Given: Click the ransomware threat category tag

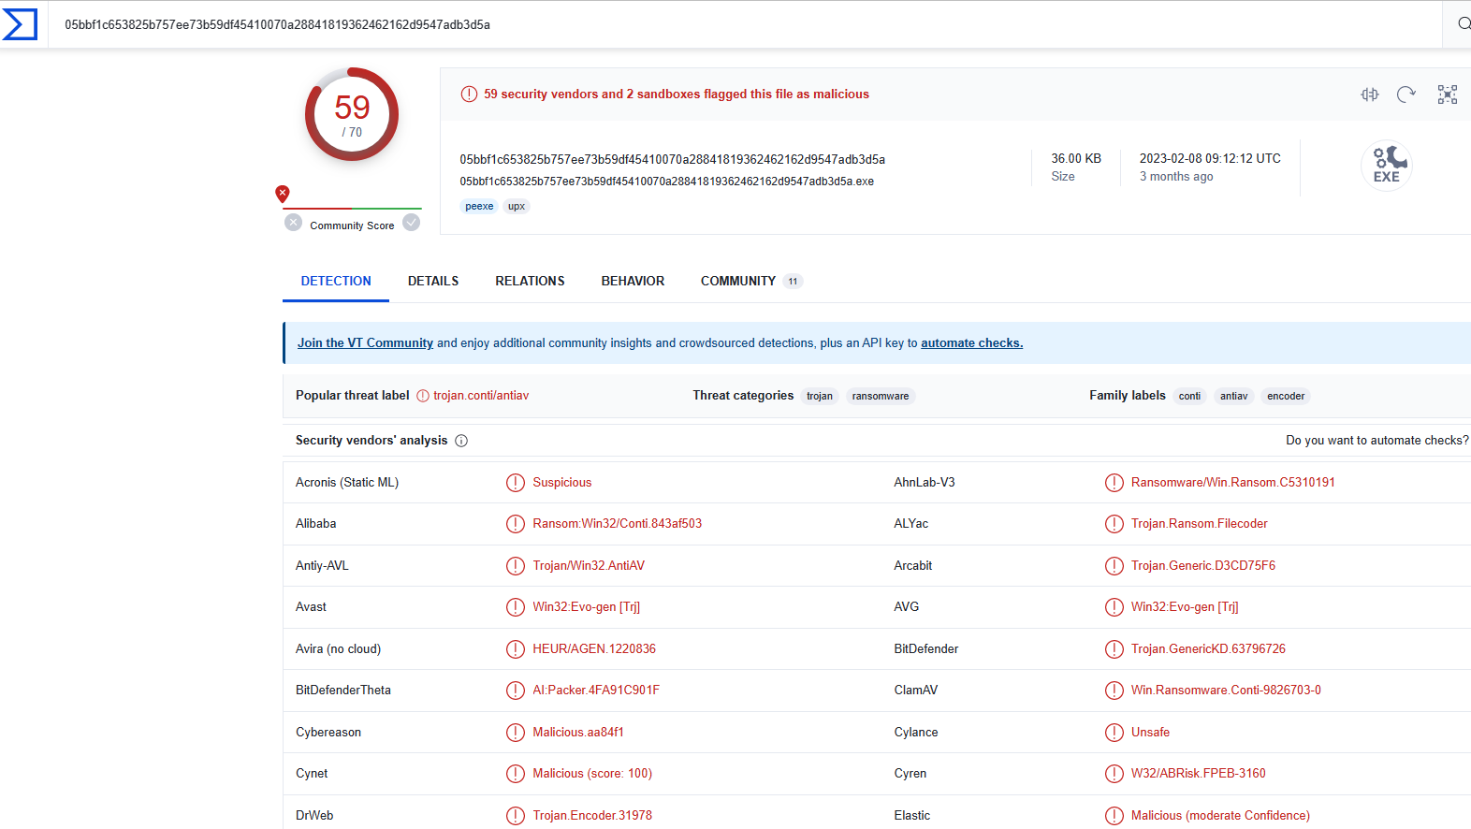Looking at the screenshot, I should 881,396.
